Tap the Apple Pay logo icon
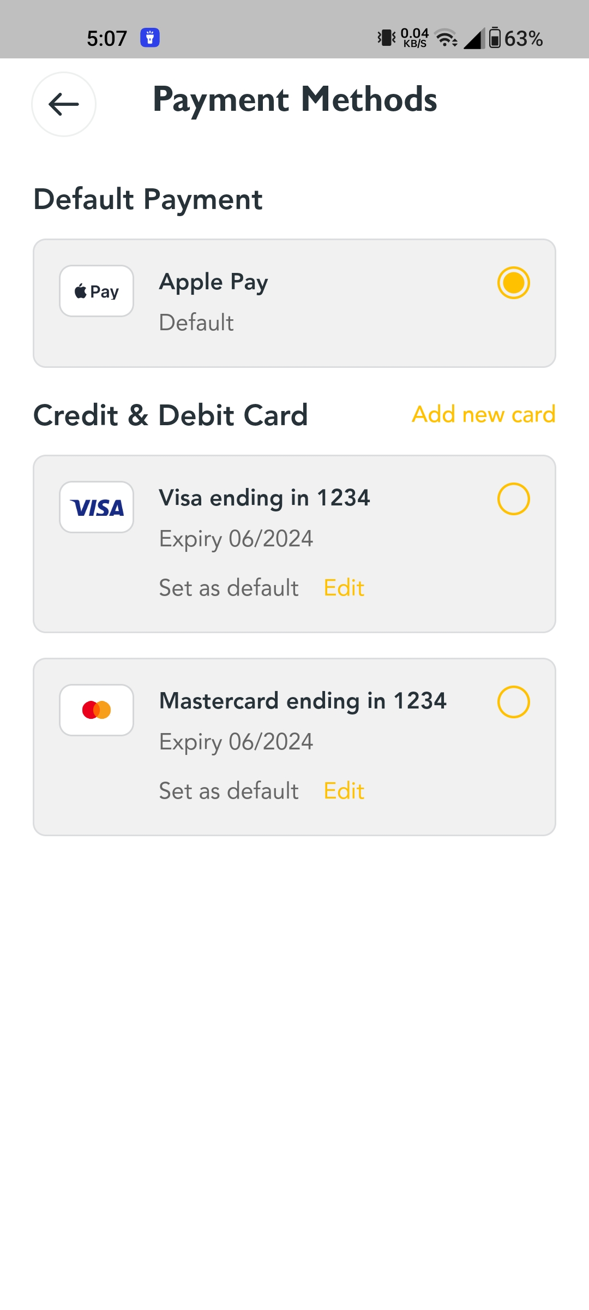This screenshot has width=589, height=1310. [x=97, y=291]
